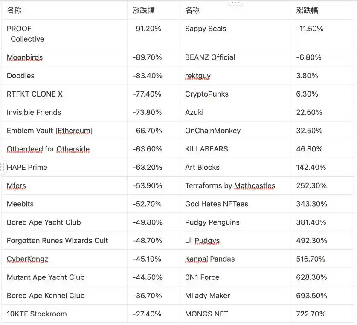Click the Azuki cell
This screenshot has height=325, width=357.
click(x=235, y=112)
